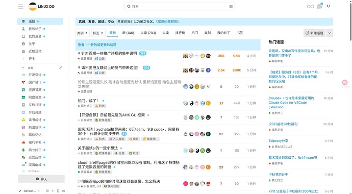
Task: Click the 204 unread badge on second topic
Action: [146, 67]
